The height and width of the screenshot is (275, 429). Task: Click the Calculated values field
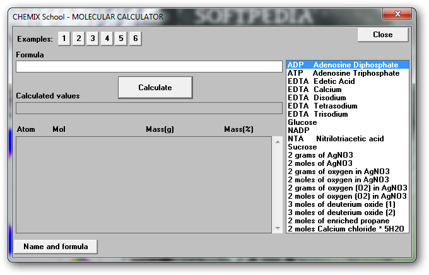pyautogui.click(x=149, y=108)
